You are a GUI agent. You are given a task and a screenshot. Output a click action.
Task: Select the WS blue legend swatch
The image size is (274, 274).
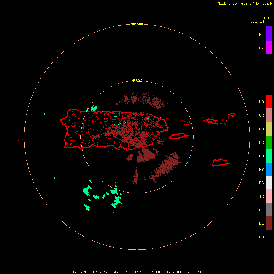pos(269,169)
